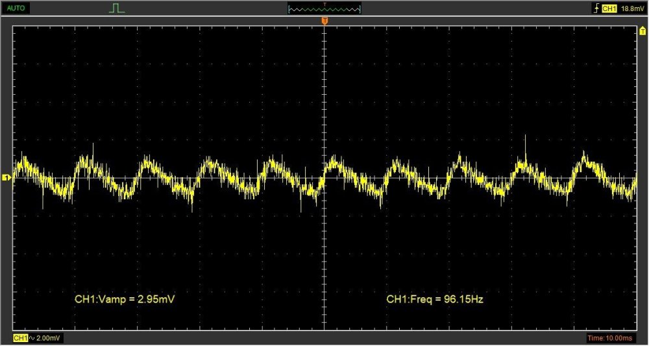
Task: Click the green pulse signal icon
Action: tap(117, 8)
